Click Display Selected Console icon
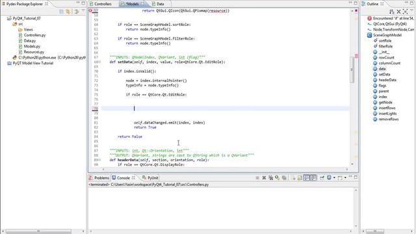Screen dimensions: 416x234 click(329, 177)
